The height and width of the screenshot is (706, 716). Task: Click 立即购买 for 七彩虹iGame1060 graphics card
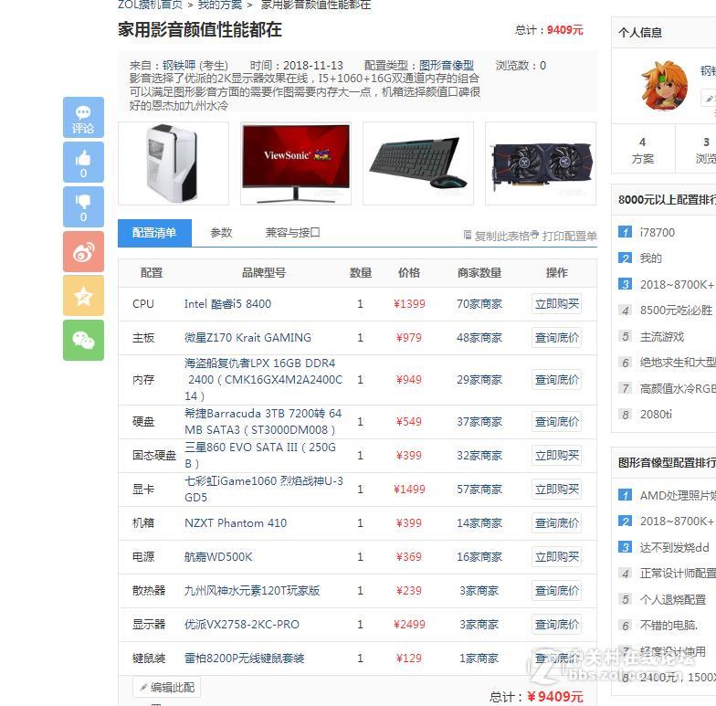pos(557,490)
